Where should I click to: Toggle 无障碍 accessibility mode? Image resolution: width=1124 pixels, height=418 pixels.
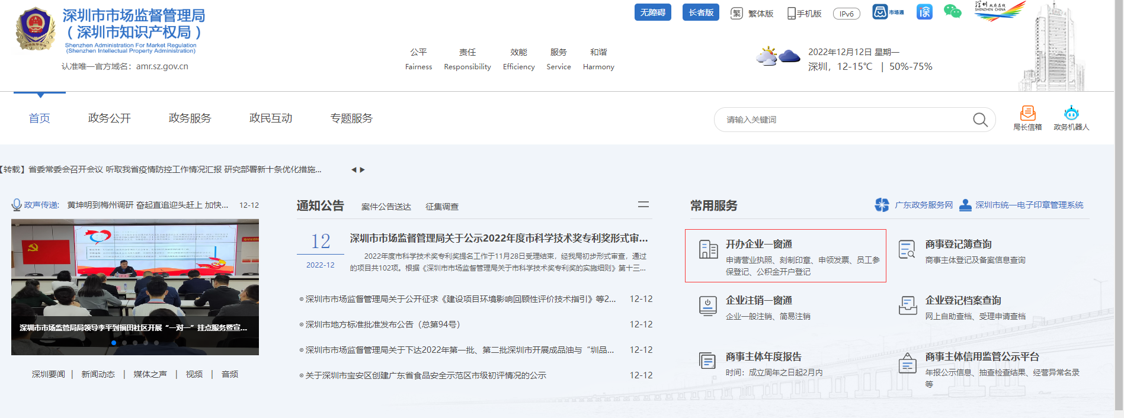652,12
